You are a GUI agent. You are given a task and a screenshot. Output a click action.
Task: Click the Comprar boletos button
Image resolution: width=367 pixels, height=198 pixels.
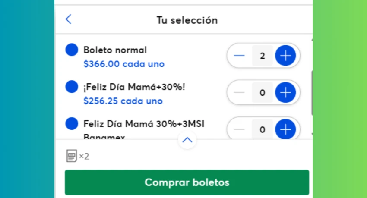[x=187, y=182]
